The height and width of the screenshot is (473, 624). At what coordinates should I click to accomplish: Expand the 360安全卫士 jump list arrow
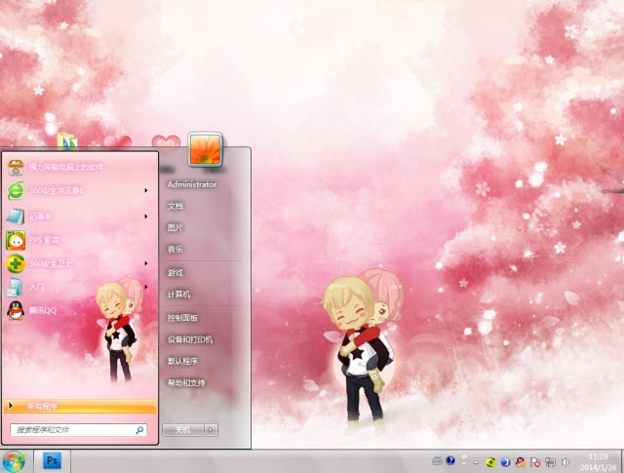click(146, 263)
